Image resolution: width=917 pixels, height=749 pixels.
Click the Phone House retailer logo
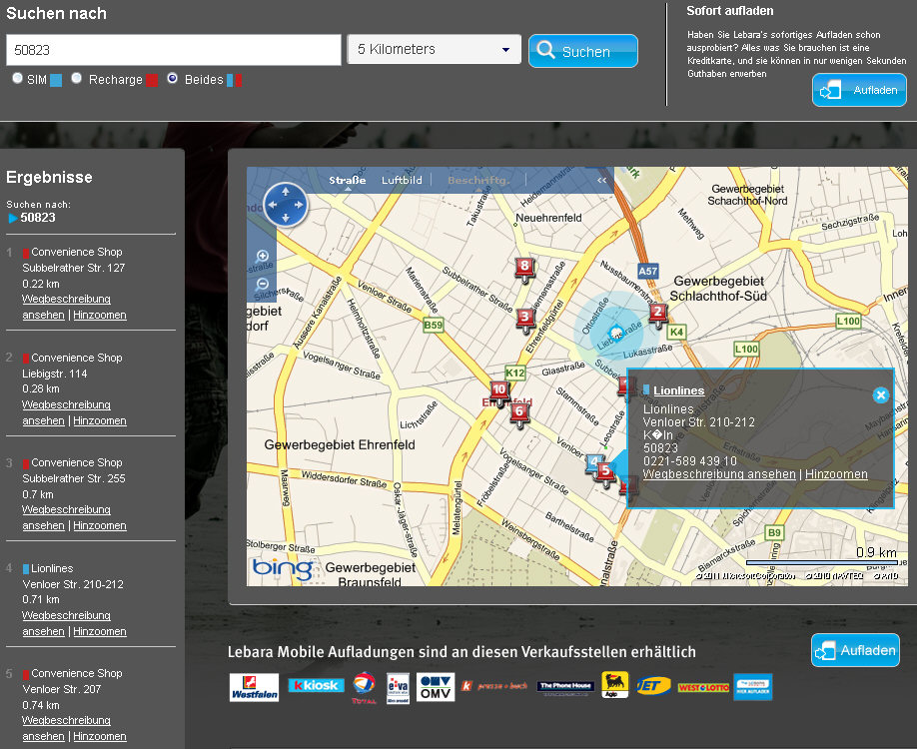pyautogui.click(x=565, y=687)
